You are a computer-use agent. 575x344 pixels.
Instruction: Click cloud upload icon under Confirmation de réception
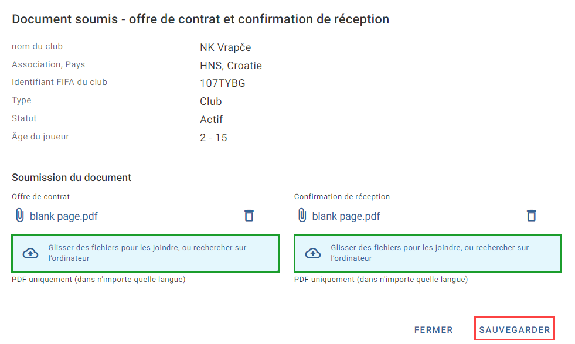[313, 253]
